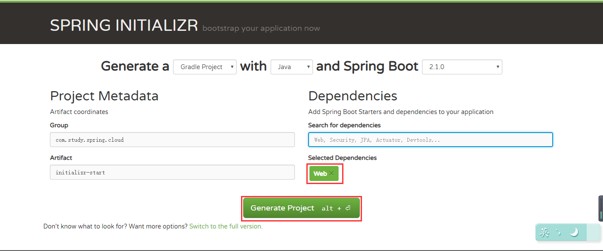603x251 pixels.
Task: Click the 'and Spring Boot' heading text
Action: pos(367,66)
